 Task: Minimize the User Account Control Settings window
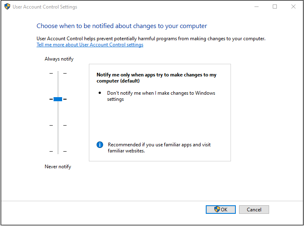pyautogui.click(x=257, y=7)
